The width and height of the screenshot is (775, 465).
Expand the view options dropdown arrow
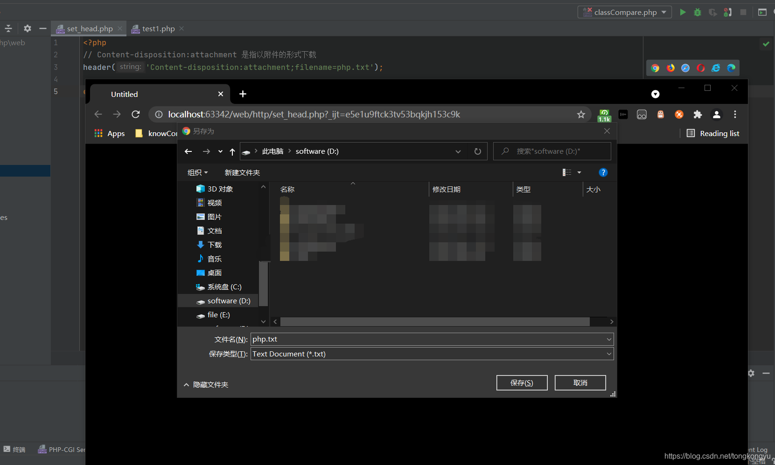click(580, 172)
